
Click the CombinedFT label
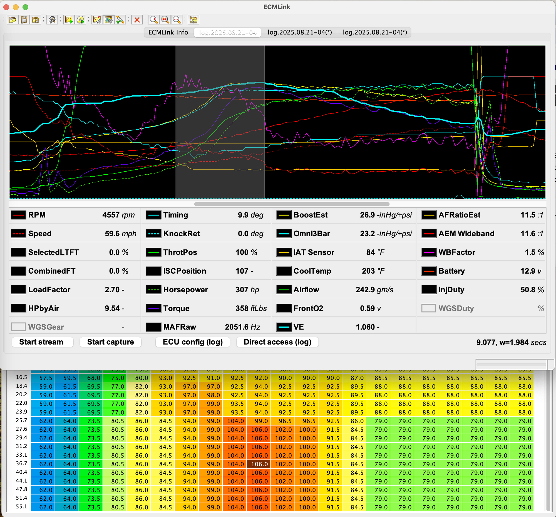[52, 271]
